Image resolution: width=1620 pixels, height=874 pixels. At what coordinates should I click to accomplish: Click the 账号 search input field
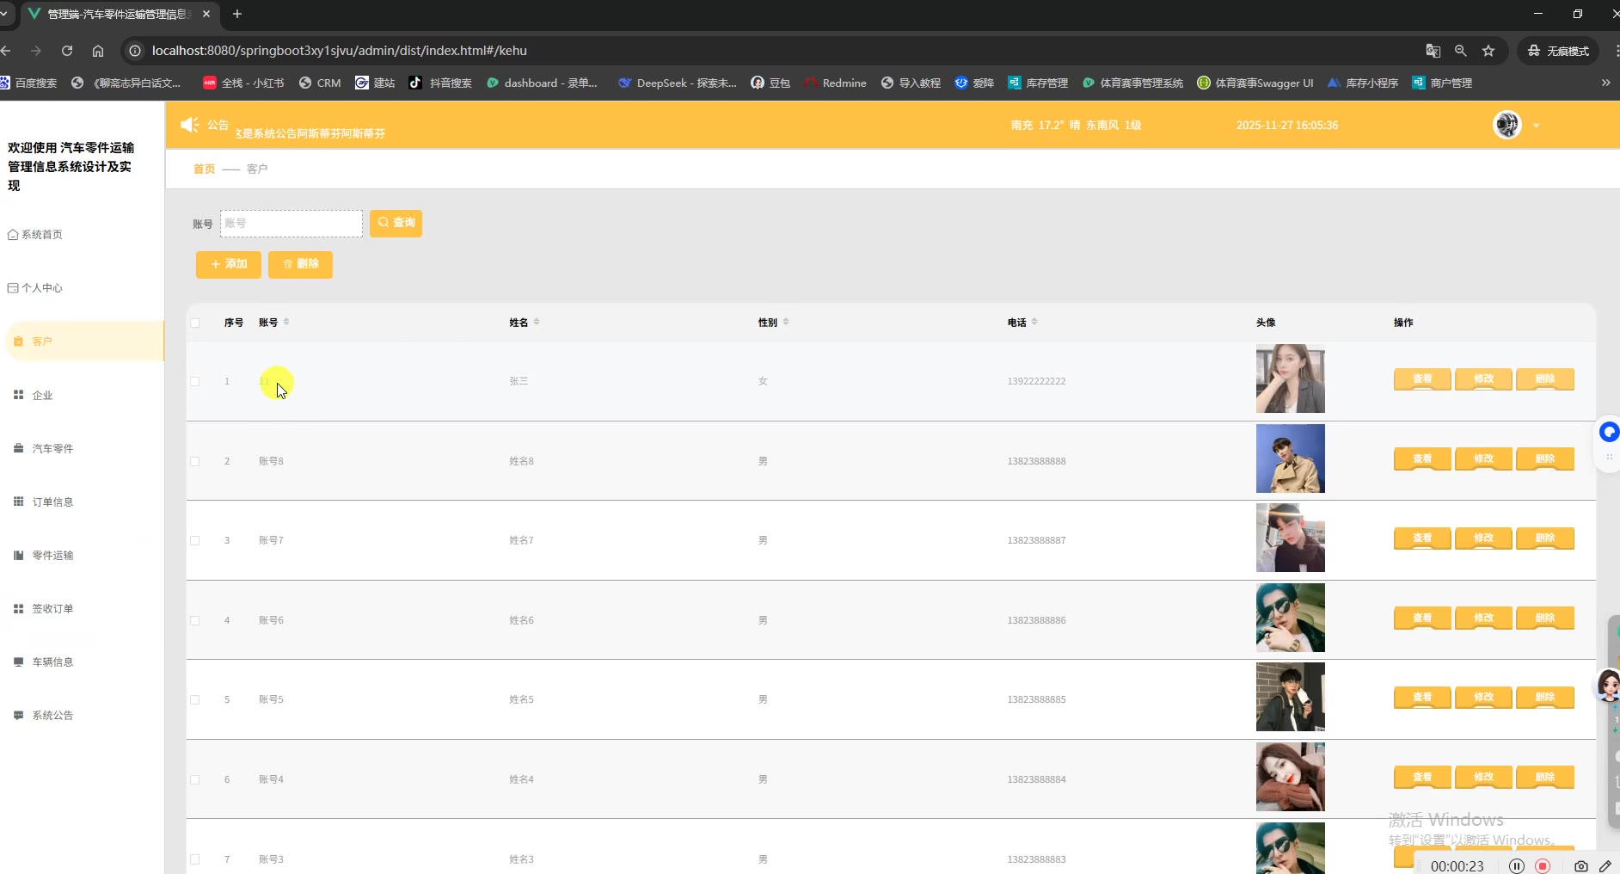(x=291, y=224)
